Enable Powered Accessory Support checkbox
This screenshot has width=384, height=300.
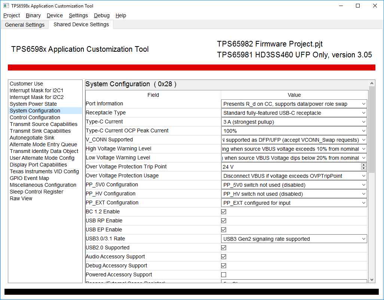(223, 275)
